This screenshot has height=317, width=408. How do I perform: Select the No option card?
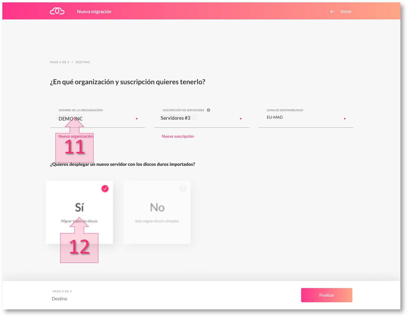(157, 212)
